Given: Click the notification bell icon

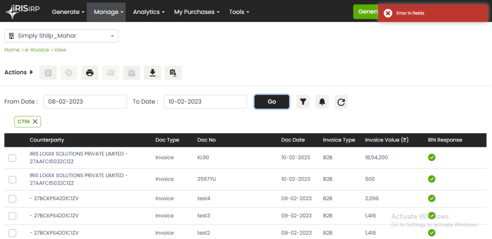Looking at the screenshot, I should [x=322, y=102].
